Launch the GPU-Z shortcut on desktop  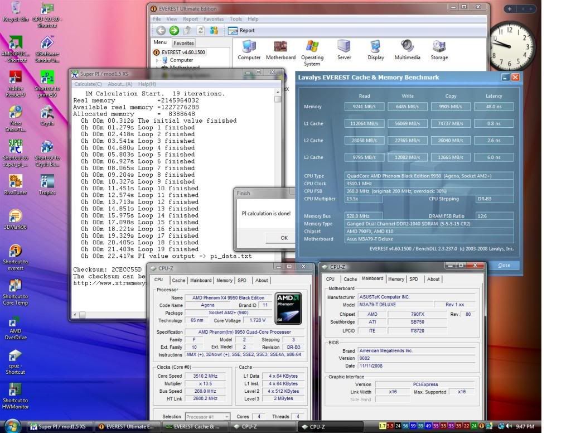(x=47, y=15)
